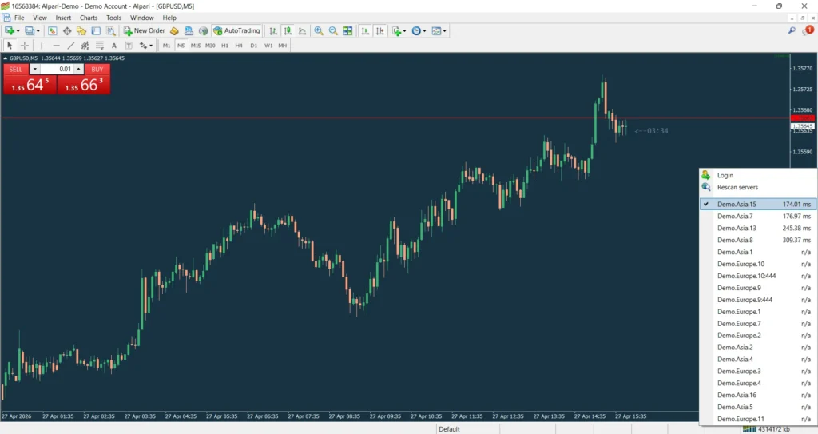Open the Tools menu
This screenshot has width=818, height=434.
coord(113,18)
